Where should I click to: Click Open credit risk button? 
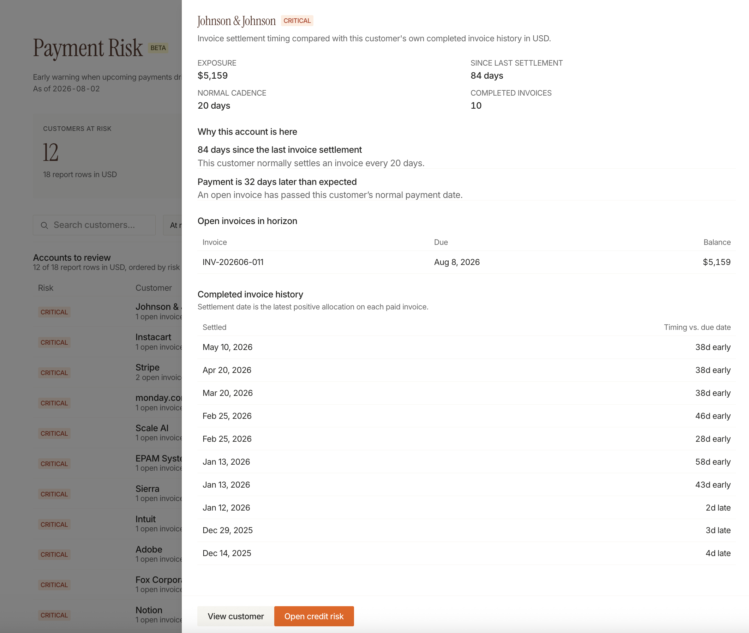(314, 616)
